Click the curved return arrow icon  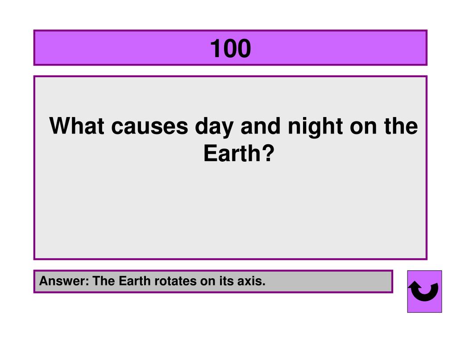[x=424, y=291]
